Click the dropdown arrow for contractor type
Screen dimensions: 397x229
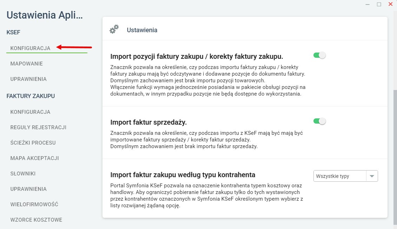pos(372,176)
